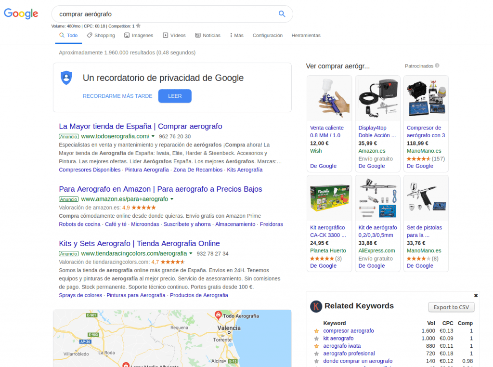This screenshot has height=367, width=493.
Task: Toggle star for kit aerografo
Action: [x=317, y=339]
